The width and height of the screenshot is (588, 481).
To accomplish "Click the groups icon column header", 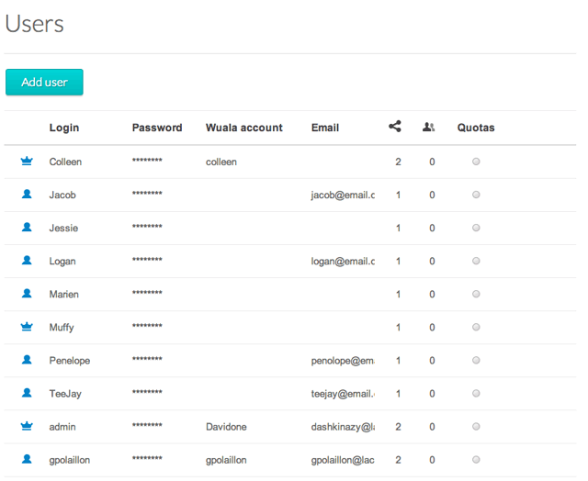I will coord(429,128).
